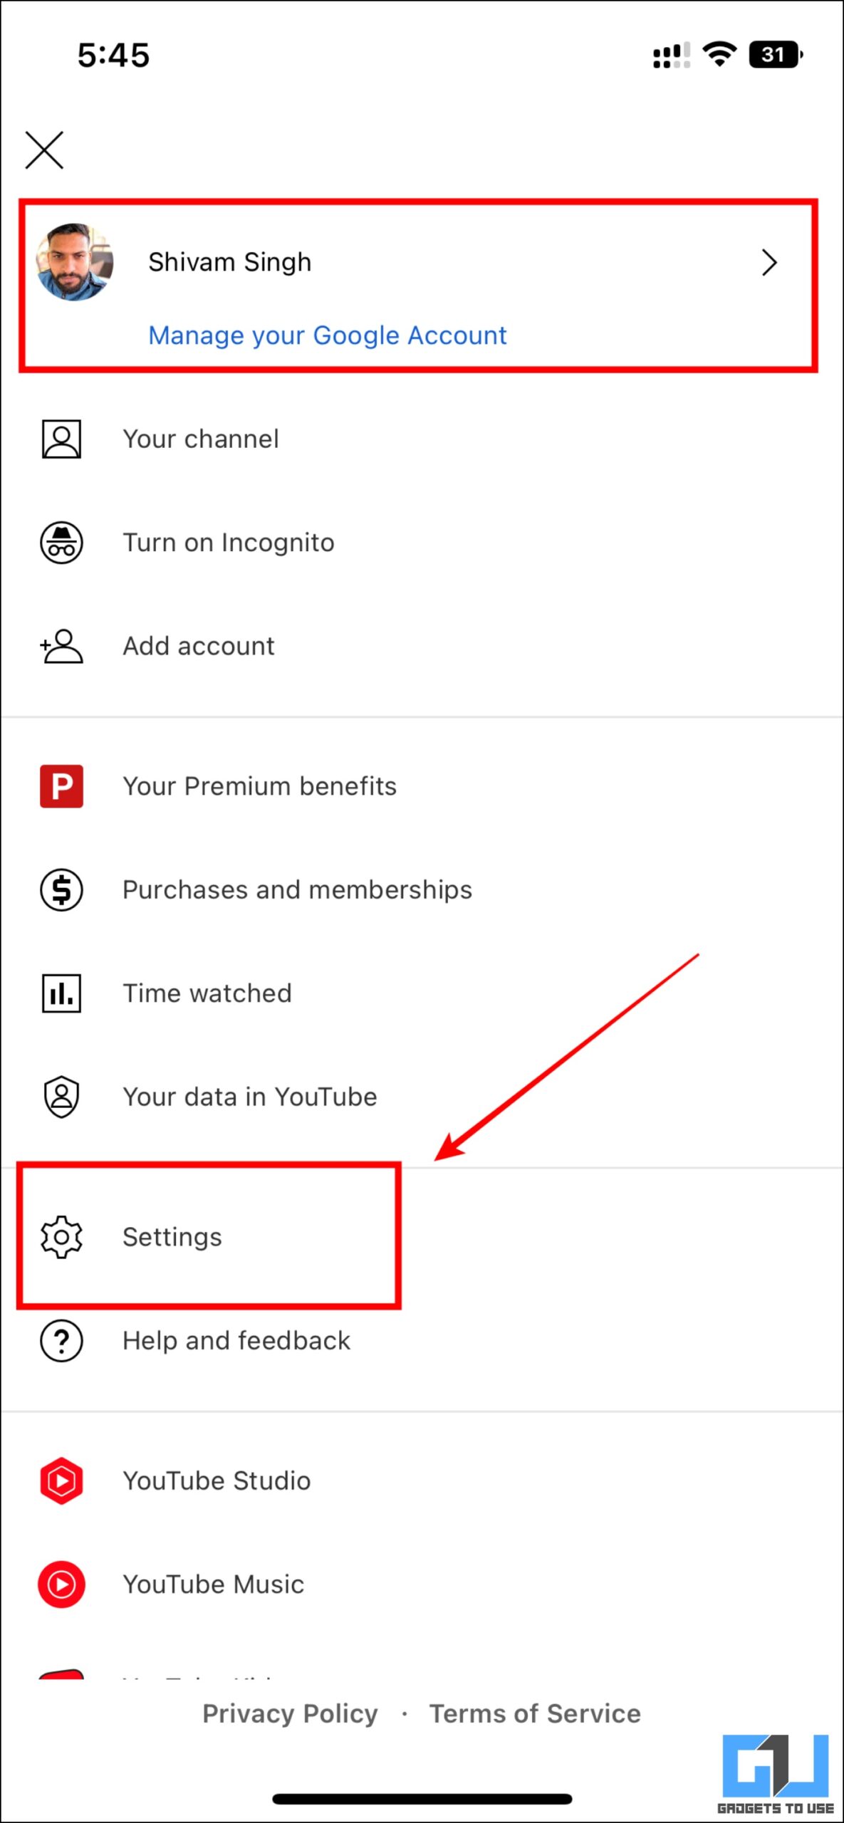The height and width of the screenshot is (1823, 844).
Task: Toggle on Incognito mode
Action: 229,542
